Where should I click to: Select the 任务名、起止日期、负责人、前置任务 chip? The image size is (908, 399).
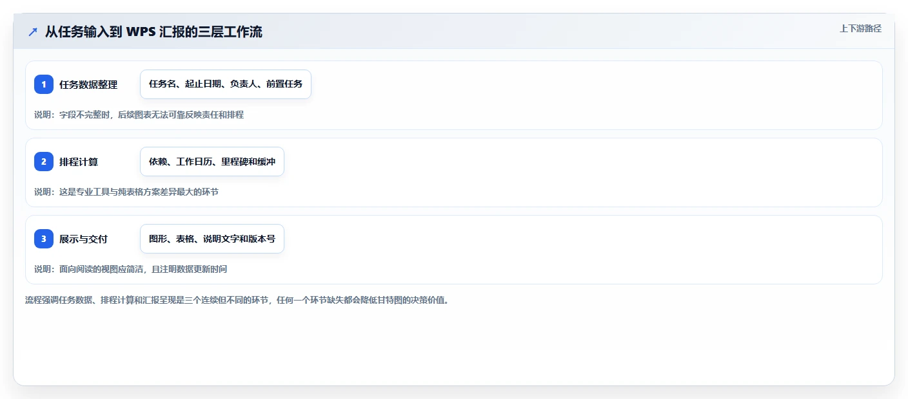pos(226,84)
